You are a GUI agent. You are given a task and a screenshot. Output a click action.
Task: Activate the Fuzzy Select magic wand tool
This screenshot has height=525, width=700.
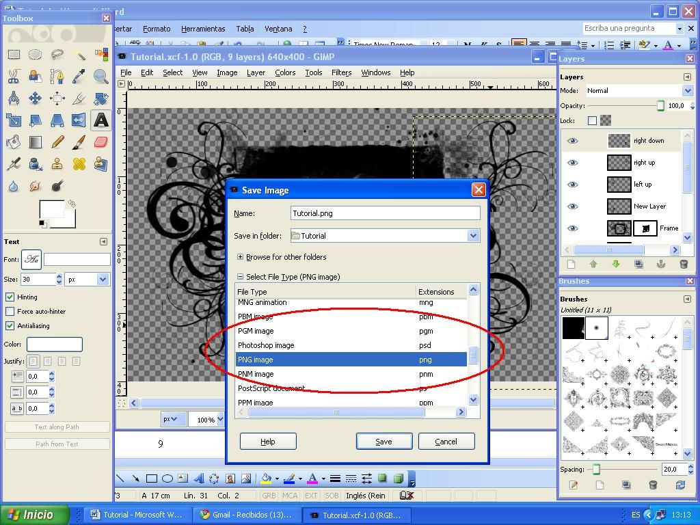(81, 55)
